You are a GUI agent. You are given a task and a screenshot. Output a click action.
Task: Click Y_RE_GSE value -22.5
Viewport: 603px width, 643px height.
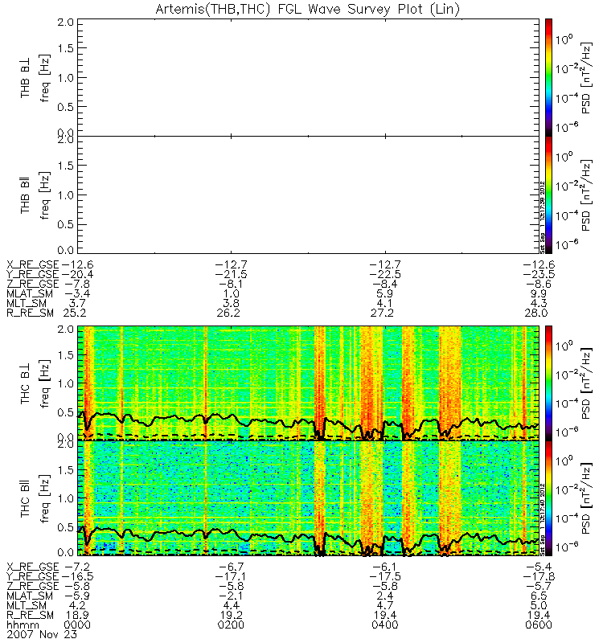[385, 274]
